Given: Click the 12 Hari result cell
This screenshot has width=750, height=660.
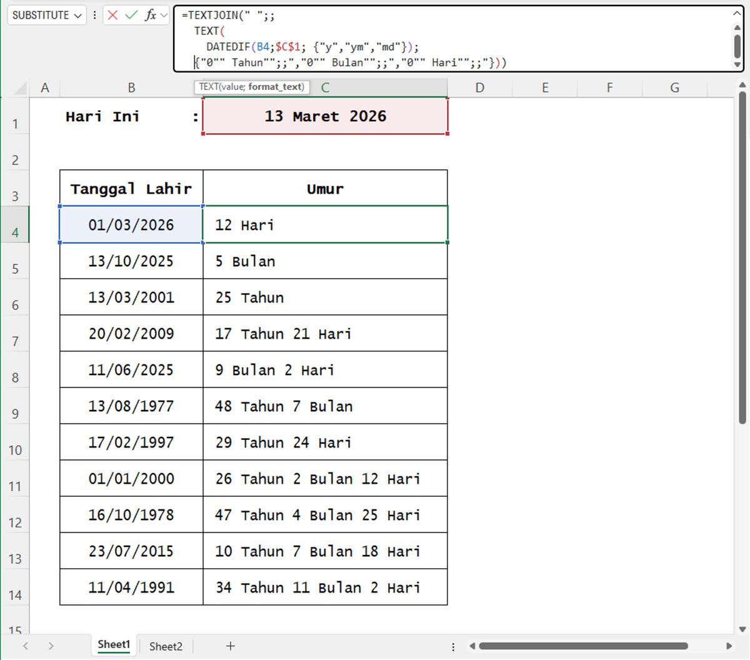Looking at the screenshot, I should coord(325,225).
